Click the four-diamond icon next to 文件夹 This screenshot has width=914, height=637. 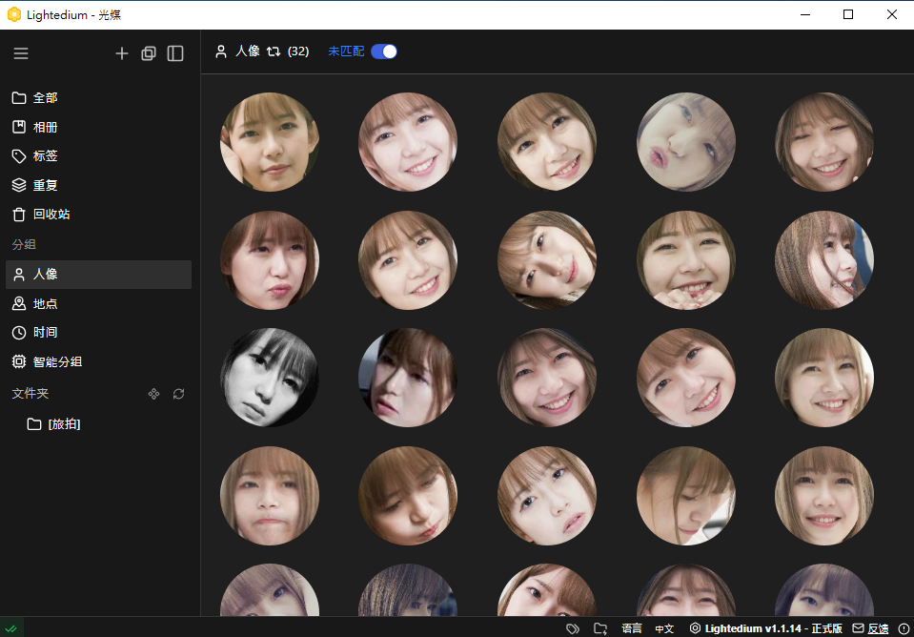[x=153, y=395]
